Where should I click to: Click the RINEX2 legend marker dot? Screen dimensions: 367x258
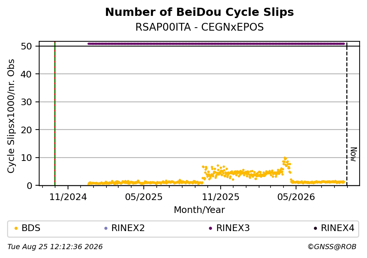(106, 228)
